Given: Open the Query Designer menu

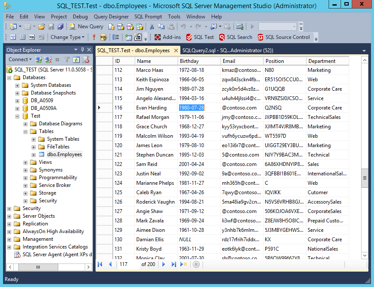Looking at the screenshot, I should coord(111,17).
